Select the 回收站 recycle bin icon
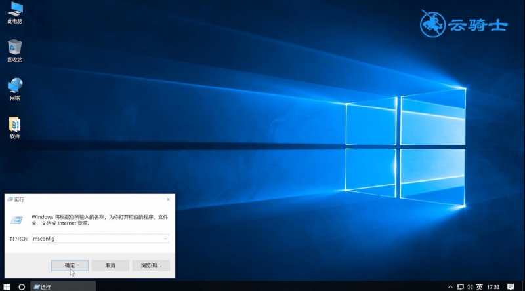 point(14,51)
